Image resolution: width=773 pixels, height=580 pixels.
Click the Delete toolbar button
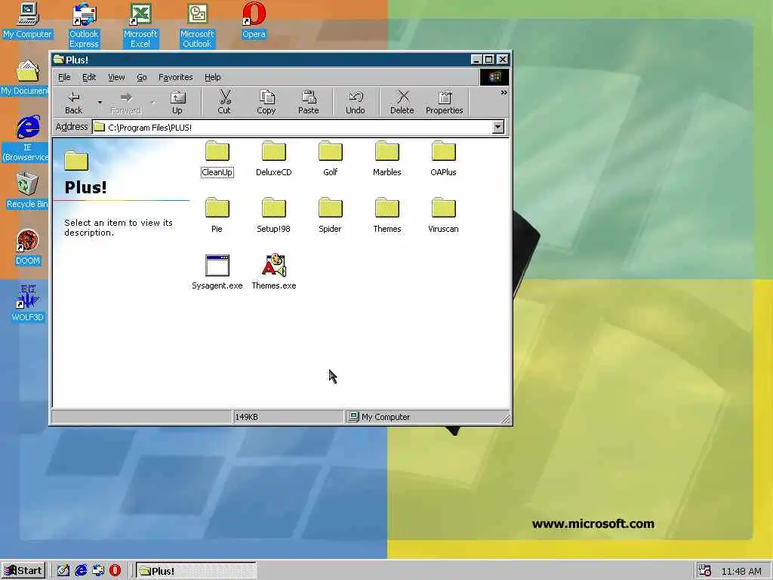pyautogui.click(x=402, y=102)
